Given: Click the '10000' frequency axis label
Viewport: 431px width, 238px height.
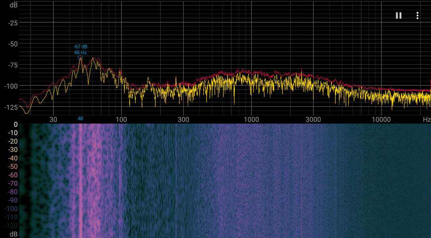Looking at the screenshot, I should click(x=381, y=119).
